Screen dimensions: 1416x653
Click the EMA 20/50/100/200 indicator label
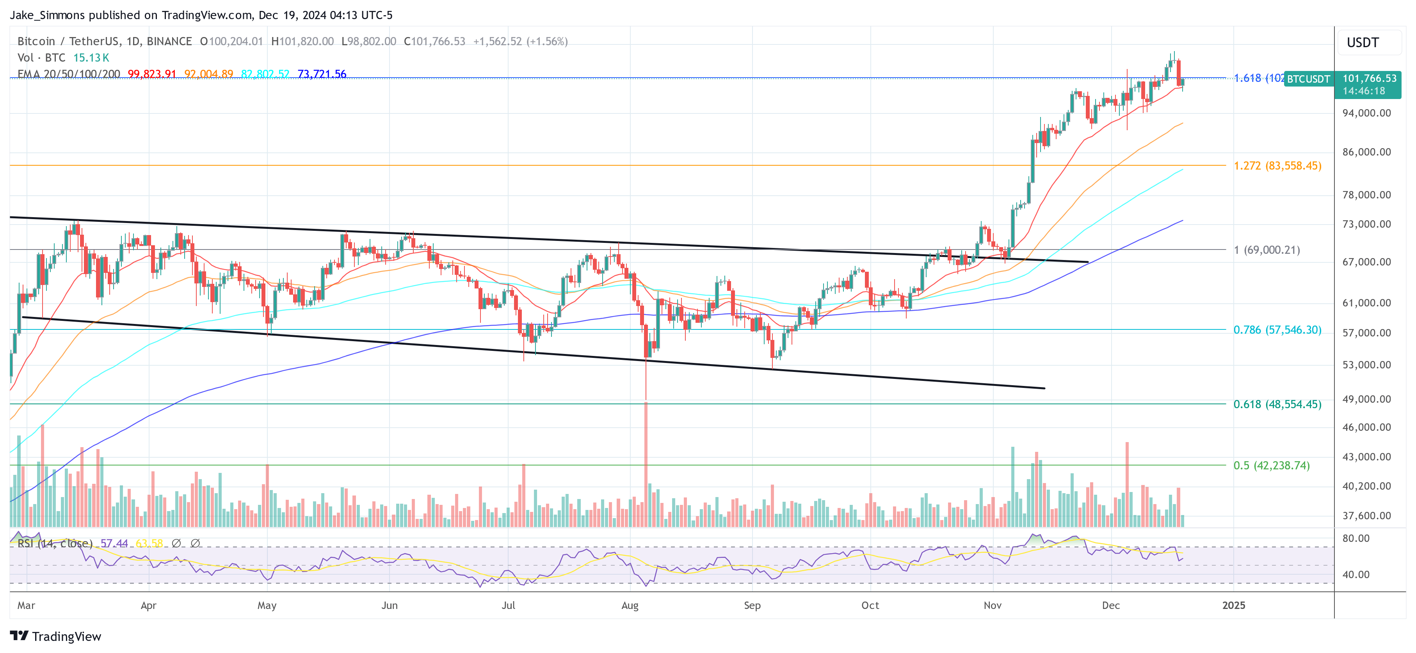[69, 74]
